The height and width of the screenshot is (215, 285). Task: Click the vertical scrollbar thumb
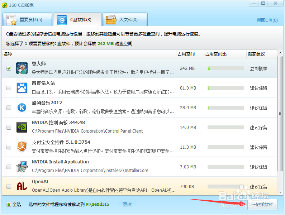pyautogui.click(x=280, y=113)
